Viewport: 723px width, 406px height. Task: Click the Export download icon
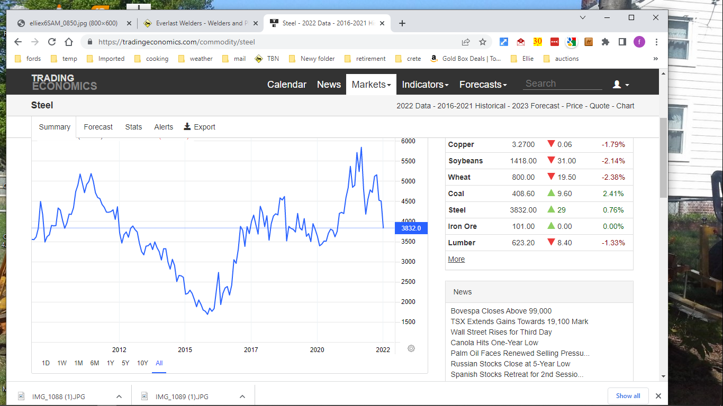click(187, 127)
